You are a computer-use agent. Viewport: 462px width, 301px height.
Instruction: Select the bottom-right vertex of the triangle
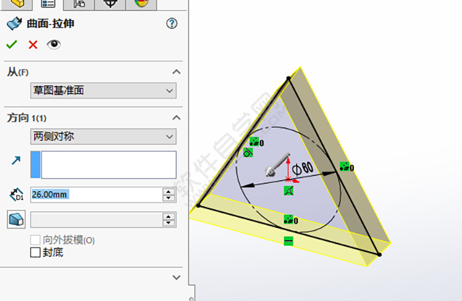(x=379, y=254)
